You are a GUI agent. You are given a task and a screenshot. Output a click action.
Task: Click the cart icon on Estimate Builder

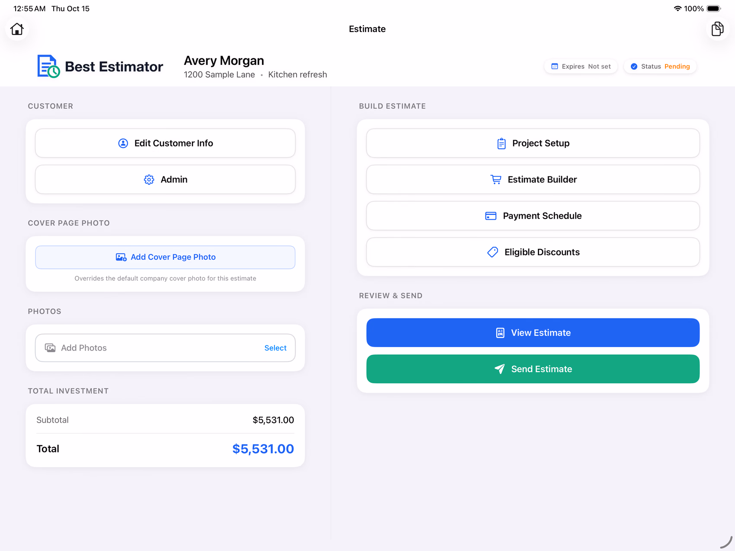tap(496, 179)
